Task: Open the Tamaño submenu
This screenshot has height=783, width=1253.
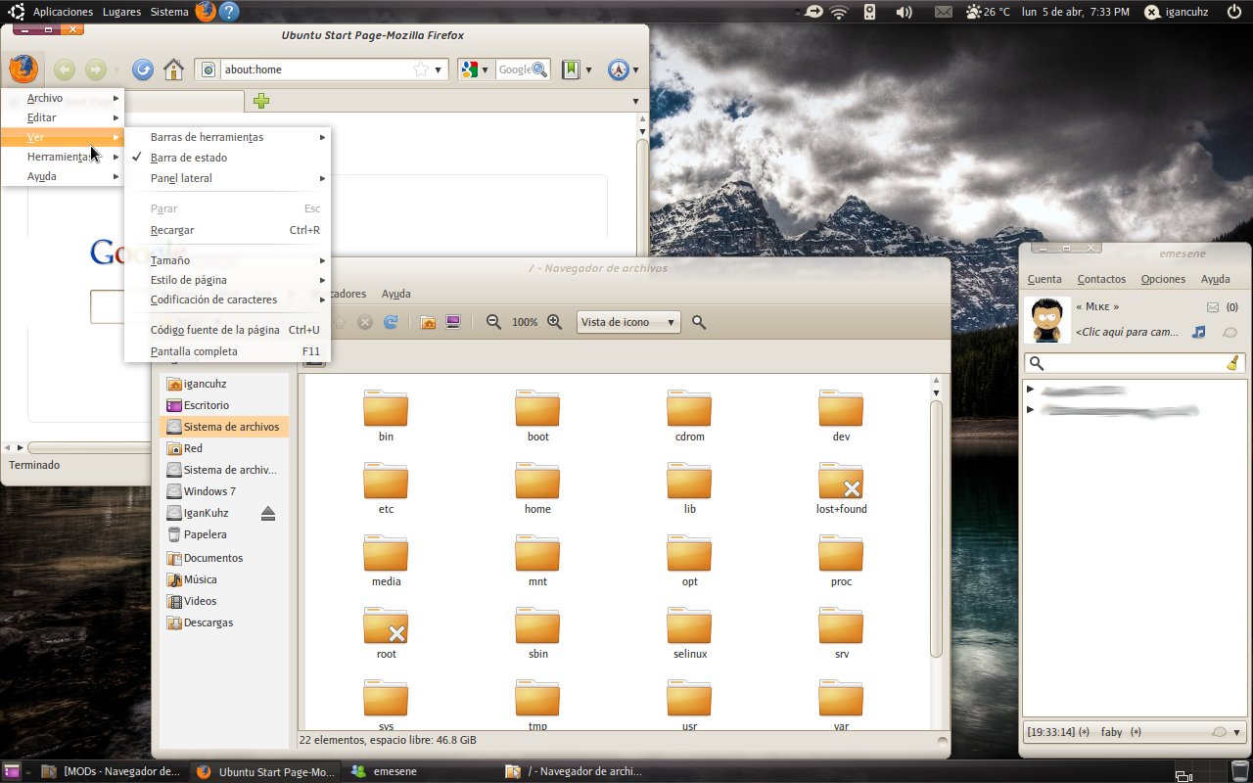Action: pos(227,260)
